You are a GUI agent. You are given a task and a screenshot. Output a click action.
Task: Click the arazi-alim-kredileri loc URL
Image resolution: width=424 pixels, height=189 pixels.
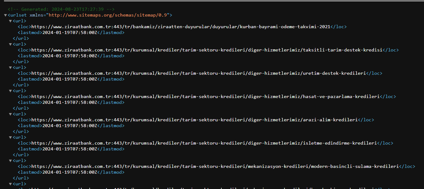(x=195, y=120)
